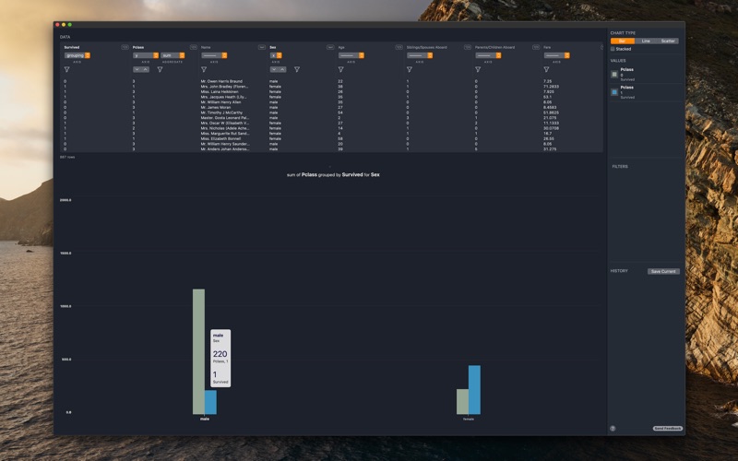Sort Pclass ascending with up arrow
The height and width of the screenshot is (461, 738).
(x=146, y=70)
